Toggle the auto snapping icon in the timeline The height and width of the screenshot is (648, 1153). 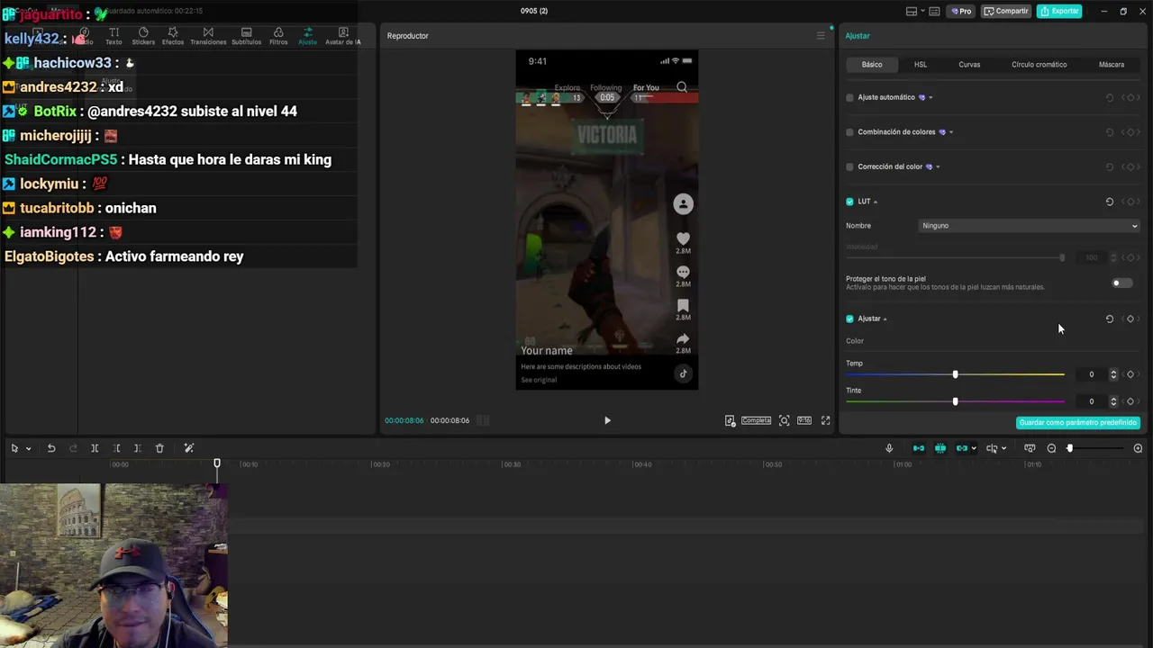pos(940,448)
